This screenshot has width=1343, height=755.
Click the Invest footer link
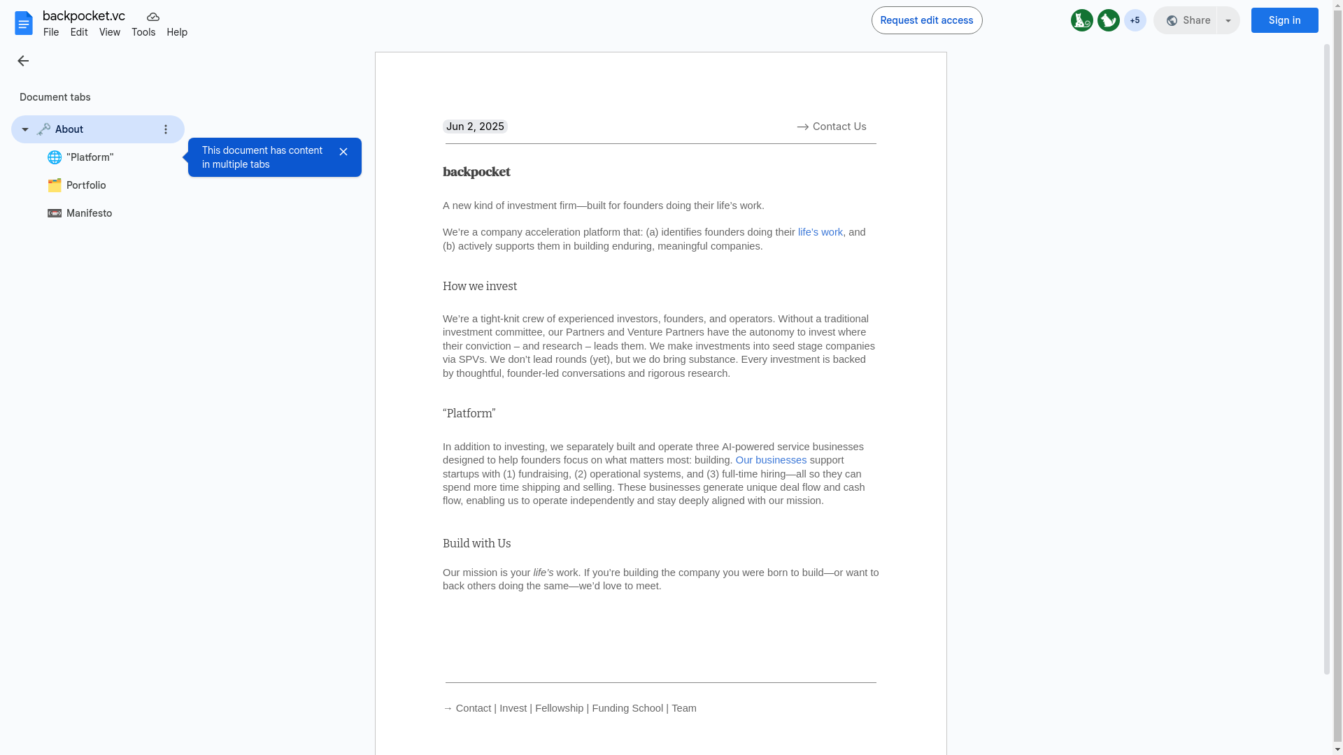coord(513,708)
